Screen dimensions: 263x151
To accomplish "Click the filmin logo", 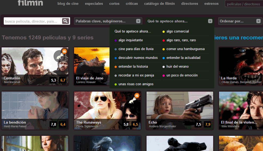I will coord(30,3).
